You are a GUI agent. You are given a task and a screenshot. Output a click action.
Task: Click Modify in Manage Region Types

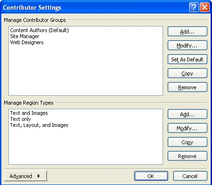coord(187,128)
